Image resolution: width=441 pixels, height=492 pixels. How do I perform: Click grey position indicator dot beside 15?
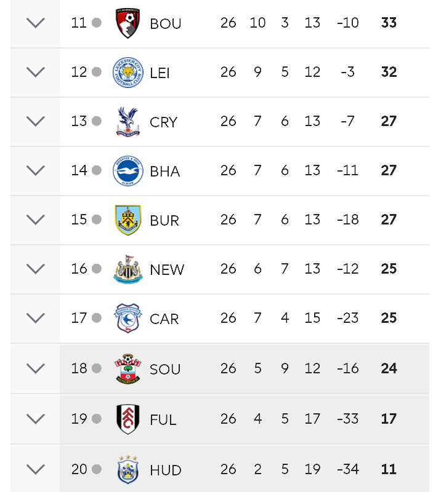(x=97, y=220)
